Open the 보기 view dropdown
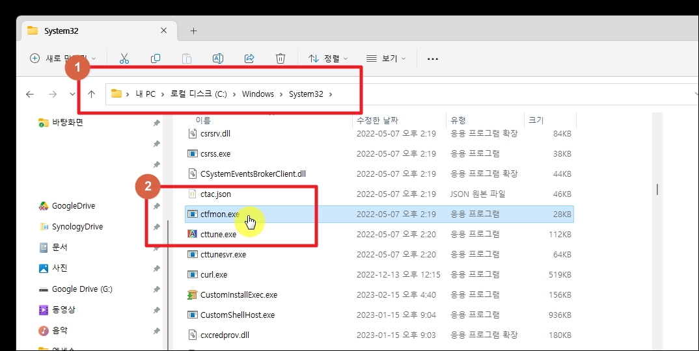This screenshot has width=699, height=351. point(385,58)
